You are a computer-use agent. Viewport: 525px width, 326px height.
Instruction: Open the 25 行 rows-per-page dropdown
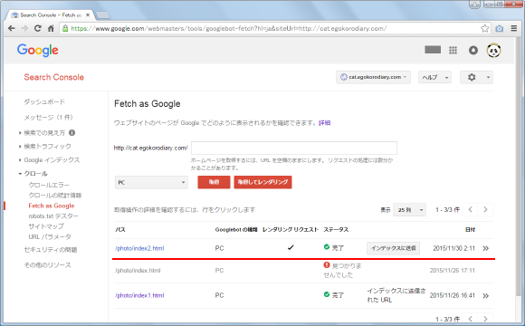(x=409, y=210)
